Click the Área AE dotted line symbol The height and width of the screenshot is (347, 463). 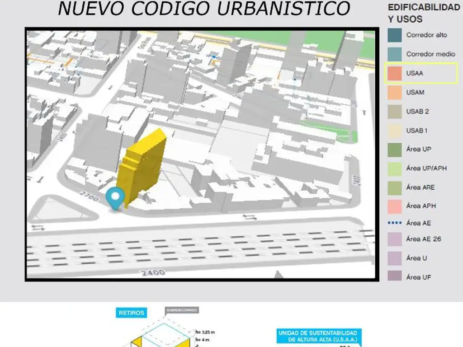(x=394, y=223)
